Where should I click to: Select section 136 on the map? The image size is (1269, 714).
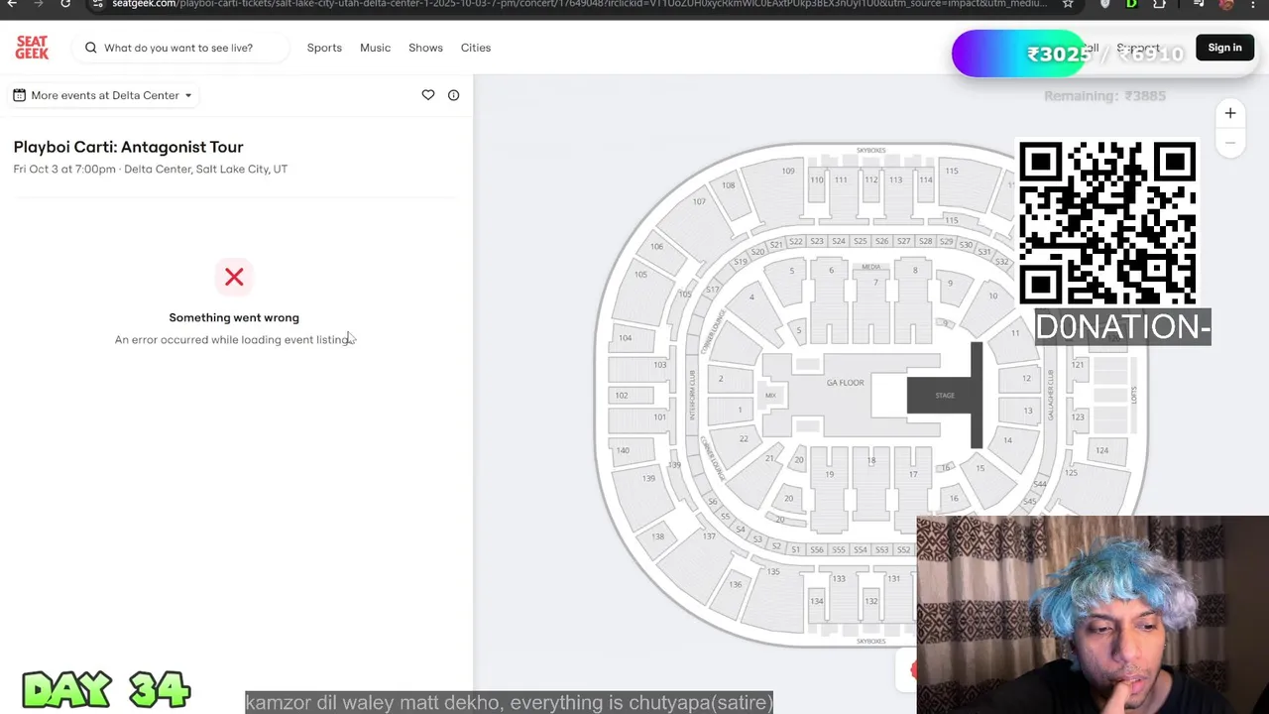(736, 584)
